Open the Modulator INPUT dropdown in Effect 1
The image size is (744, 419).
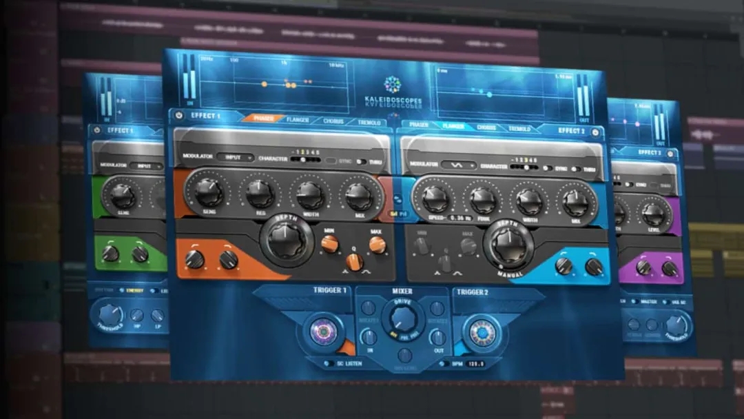coord(236,157)
